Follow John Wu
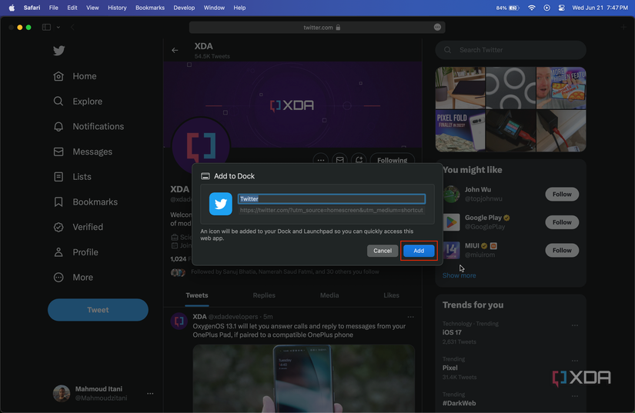Screen dimensions: 635x413 click(562, 194)
